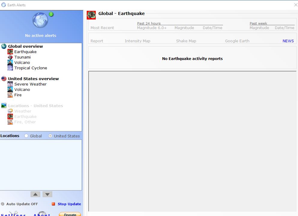Click the Tsunami icon in the sidebar
Image resolution: width=298 pixels, height=216 pixels.
point(10,57)
